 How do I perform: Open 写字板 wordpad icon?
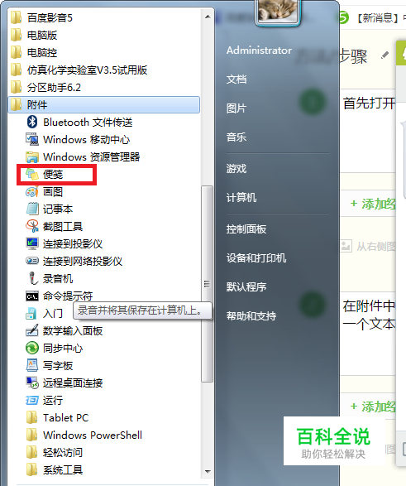tap(32, 365)
